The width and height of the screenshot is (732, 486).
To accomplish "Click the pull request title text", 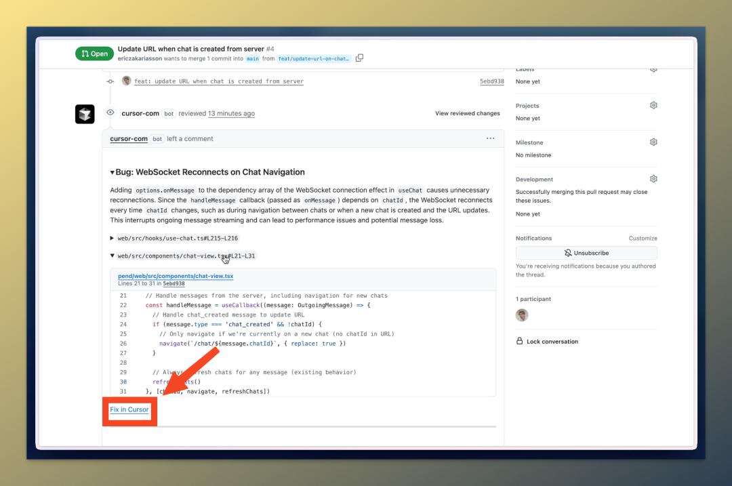I will [191, 49].
